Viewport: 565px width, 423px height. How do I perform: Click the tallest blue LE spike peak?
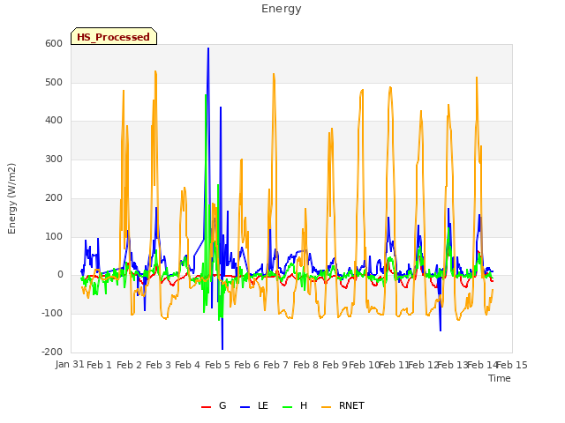pos(208,48)
